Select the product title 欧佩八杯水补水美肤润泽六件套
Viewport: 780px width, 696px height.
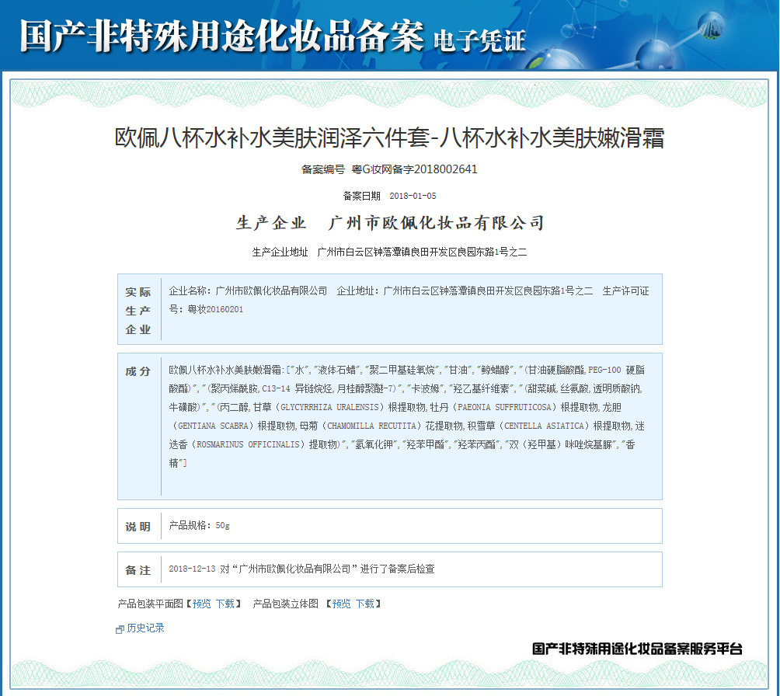(273, 137)
